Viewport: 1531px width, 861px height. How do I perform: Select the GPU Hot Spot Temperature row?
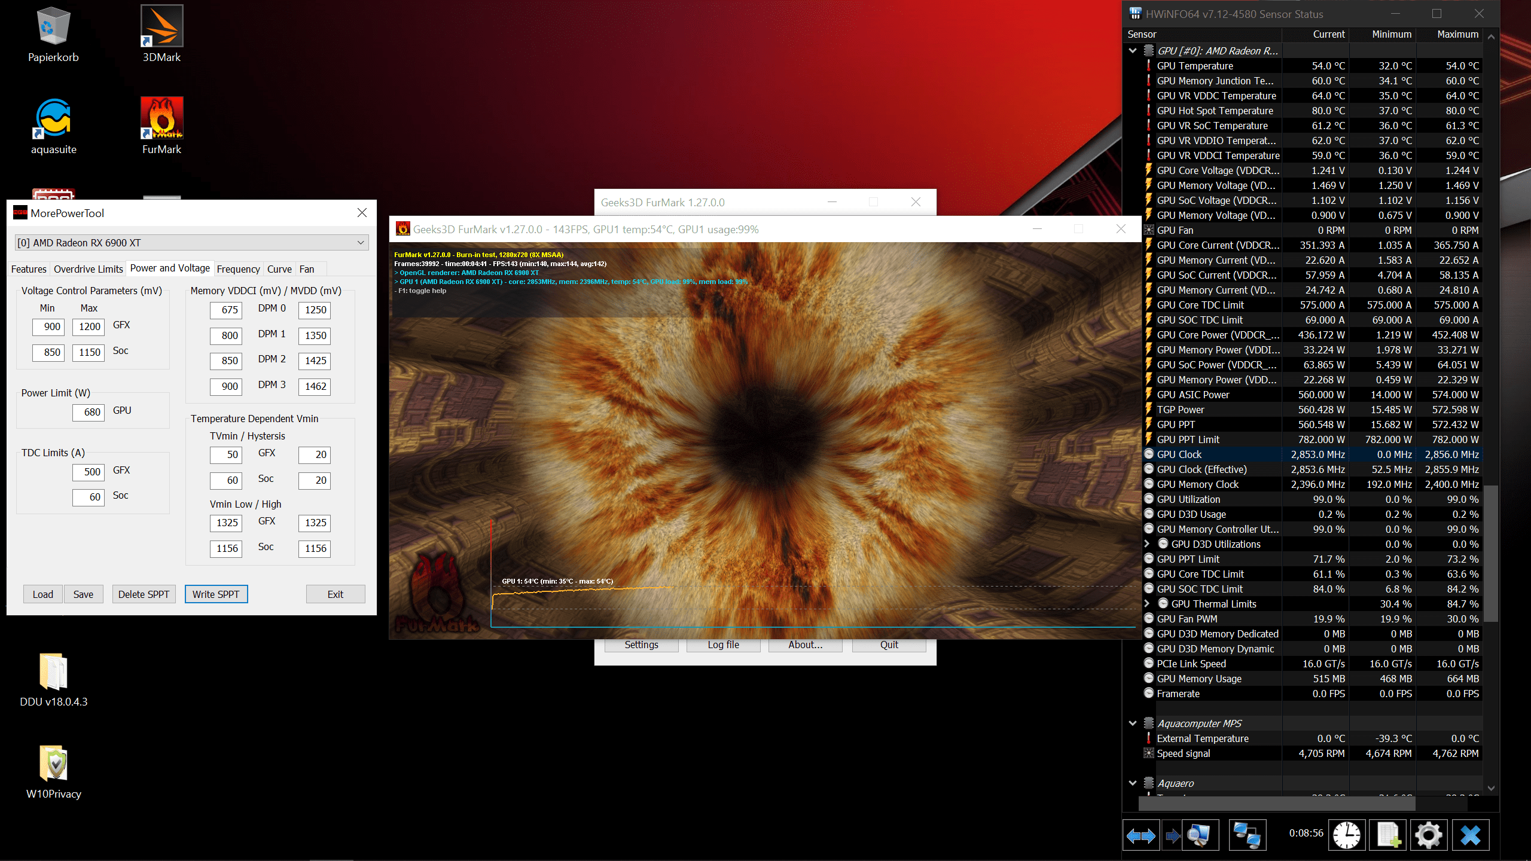coord(1312,111)
